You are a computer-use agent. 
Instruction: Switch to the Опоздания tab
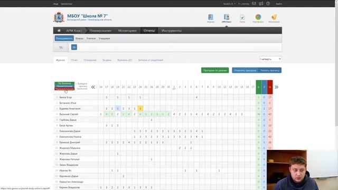(x=90, y=60)
